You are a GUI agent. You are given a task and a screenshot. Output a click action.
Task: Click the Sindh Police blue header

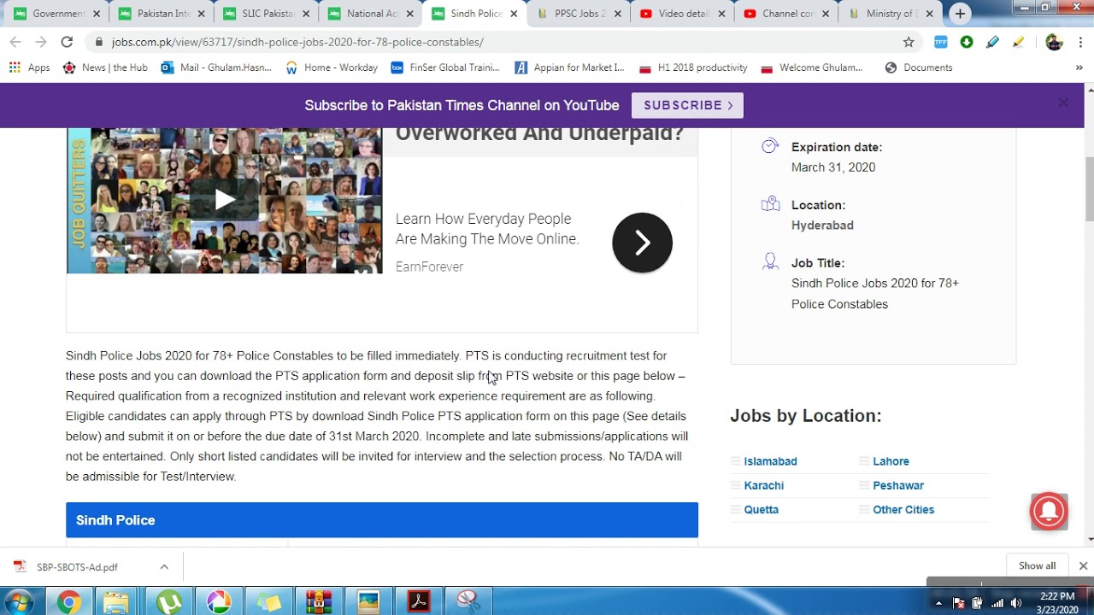[382, 520]
